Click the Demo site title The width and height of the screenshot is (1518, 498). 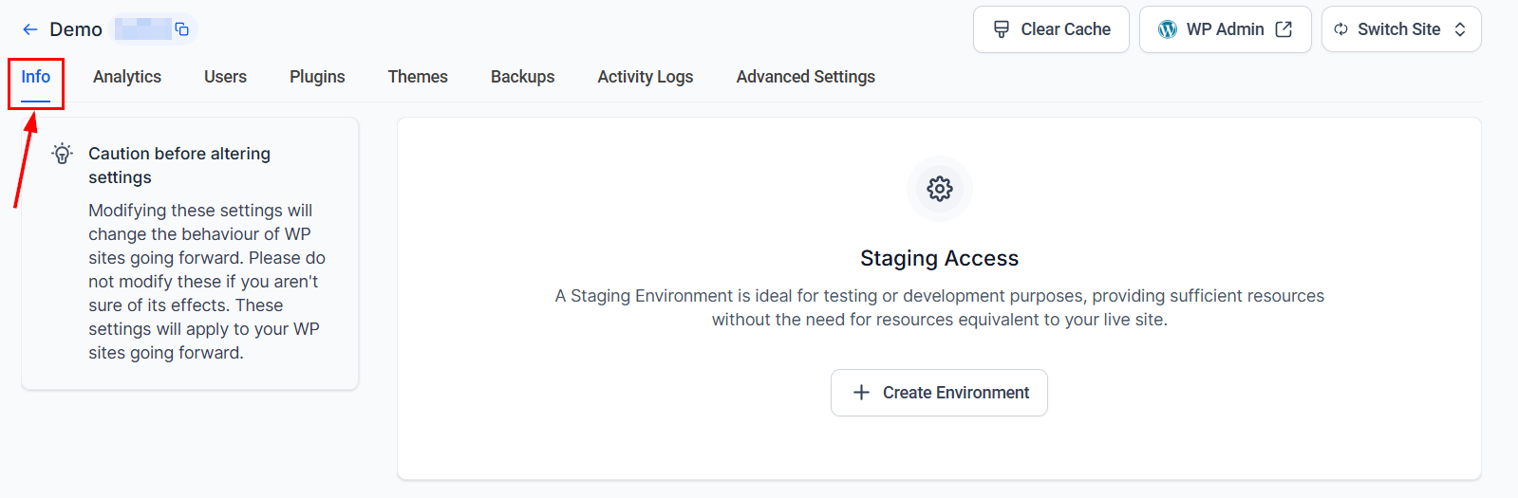click(x=76, y=29)
